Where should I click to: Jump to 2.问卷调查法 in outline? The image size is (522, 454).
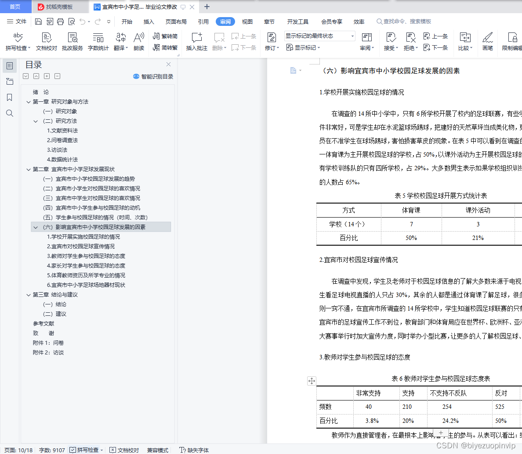coord(62,140)
